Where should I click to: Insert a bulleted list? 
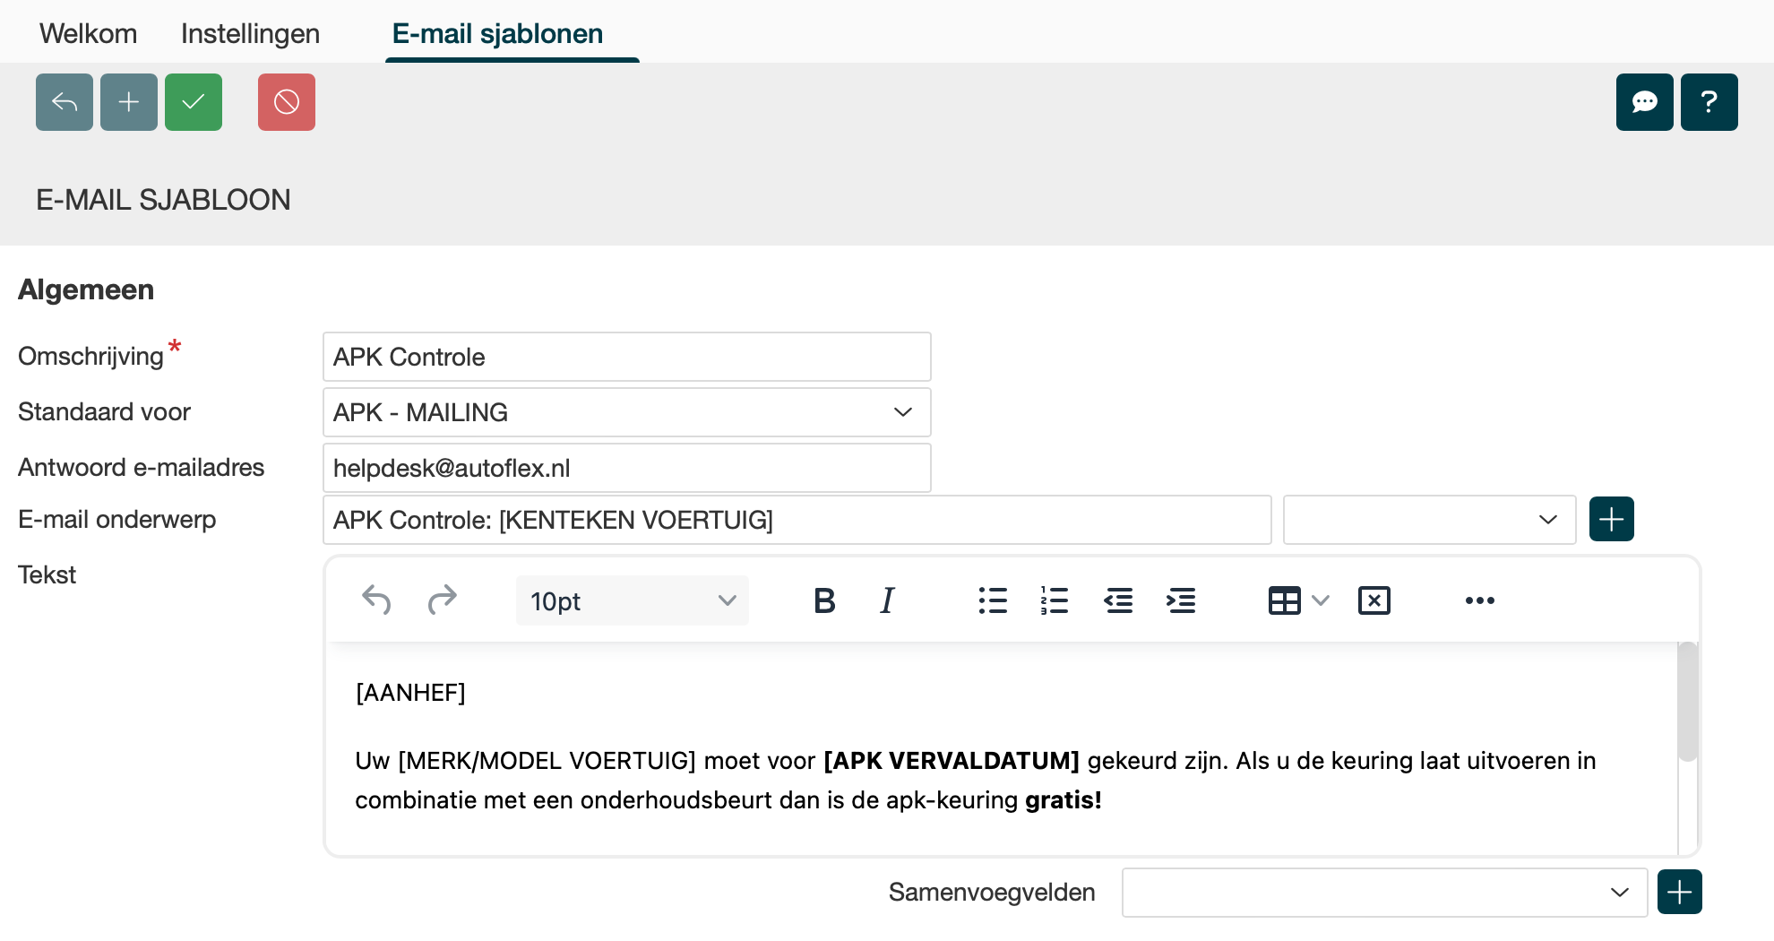(993, 600)
